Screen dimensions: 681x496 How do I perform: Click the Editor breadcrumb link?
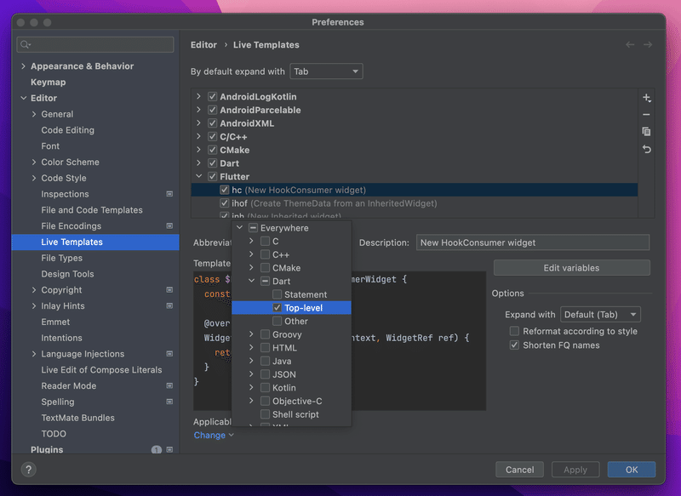pos(203,45)
